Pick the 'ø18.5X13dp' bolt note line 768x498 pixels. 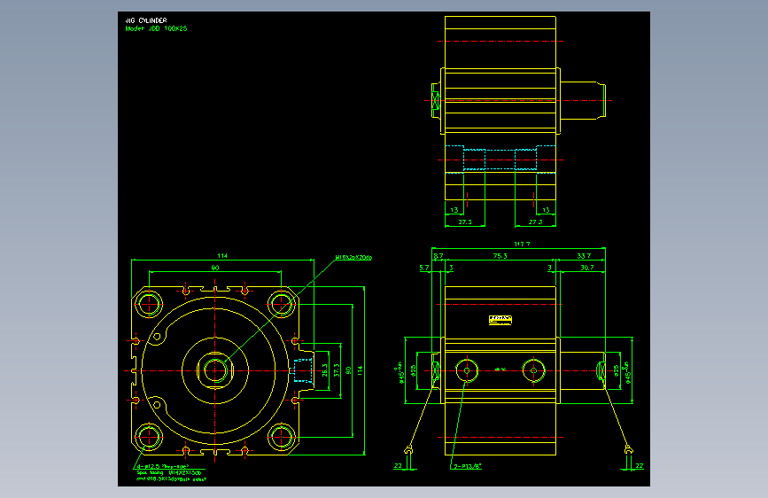172,479
